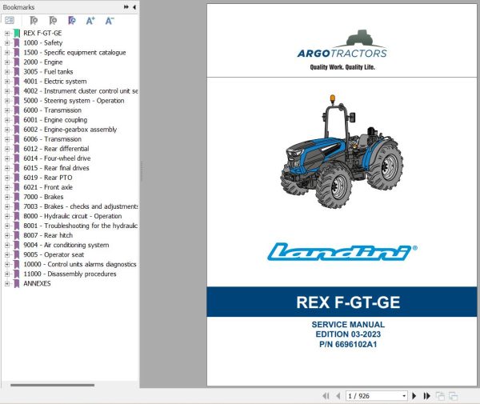
Task: Open the 6021 - Front axle bookmark
Action: click(x=48, y=187)
